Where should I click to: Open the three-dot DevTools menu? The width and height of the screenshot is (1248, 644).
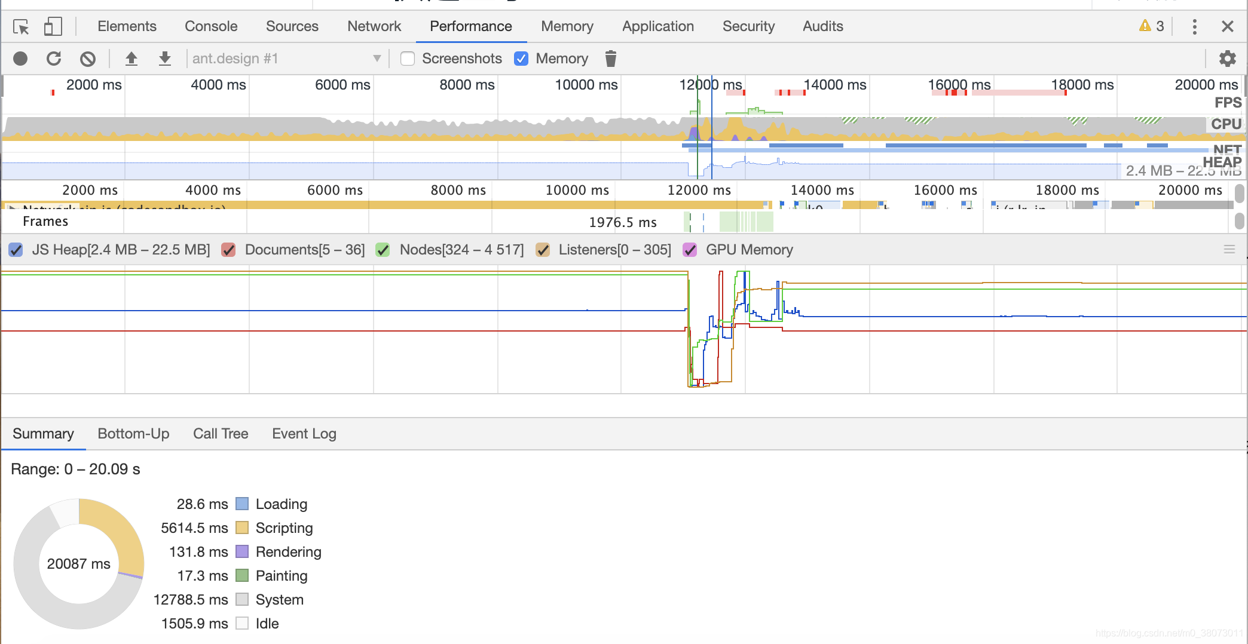(x=1194, y=26)
